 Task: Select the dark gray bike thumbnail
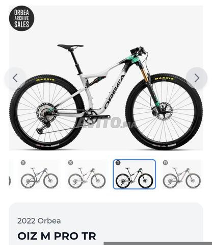(39, 175)
